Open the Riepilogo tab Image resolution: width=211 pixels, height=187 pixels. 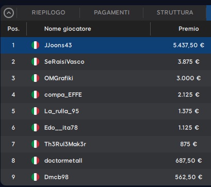pos(48,12)
